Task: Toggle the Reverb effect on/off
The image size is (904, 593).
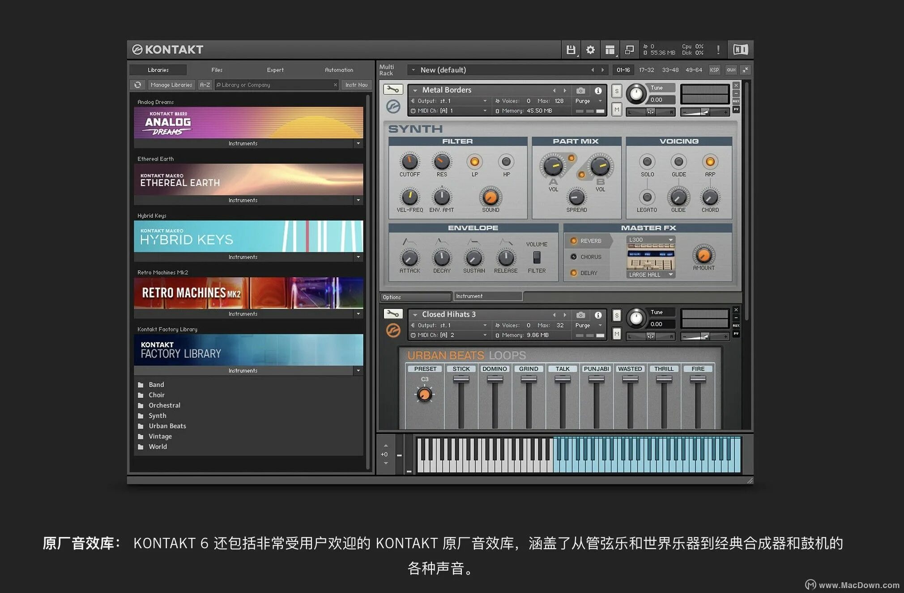Action: pyautogui.click(x=574, y=241)
